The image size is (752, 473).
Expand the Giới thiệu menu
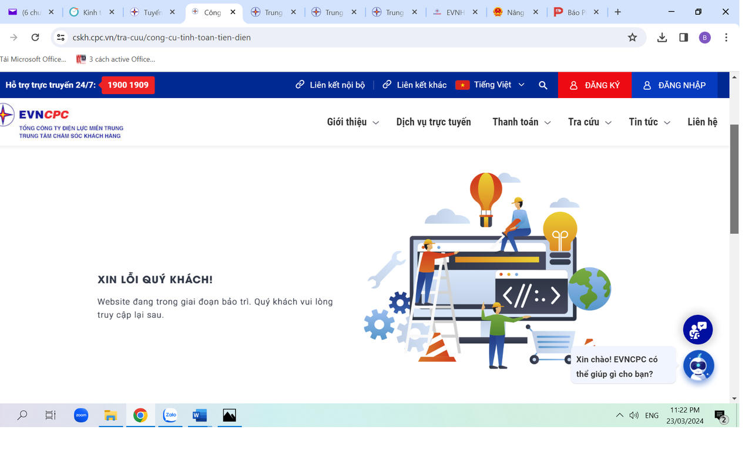tap(352, 122)
